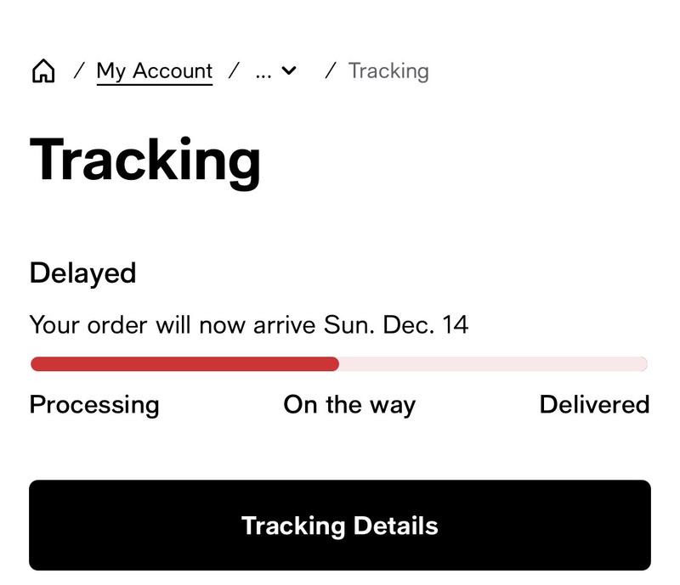
Task: Click the slash separator after My Account
Action: [x=234, y=71]
